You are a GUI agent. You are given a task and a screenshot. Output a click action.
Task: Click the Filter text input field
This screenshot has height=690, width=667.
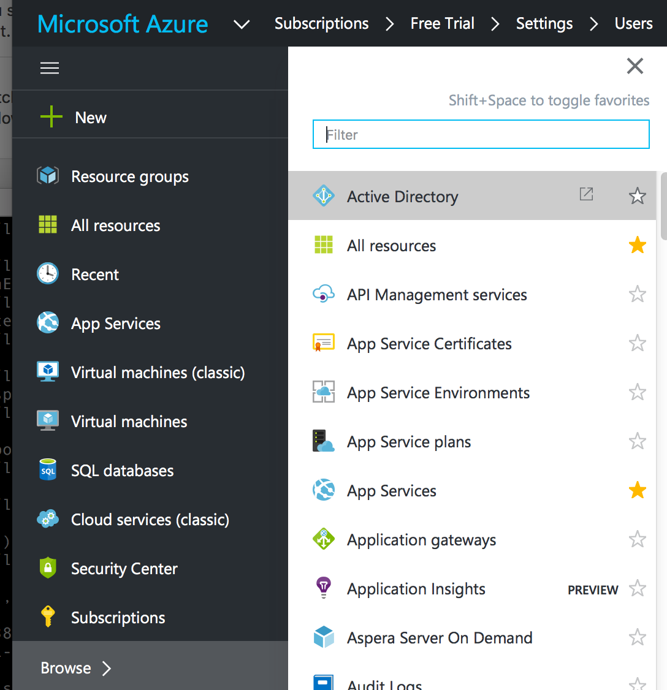click(x=481, y=134)
